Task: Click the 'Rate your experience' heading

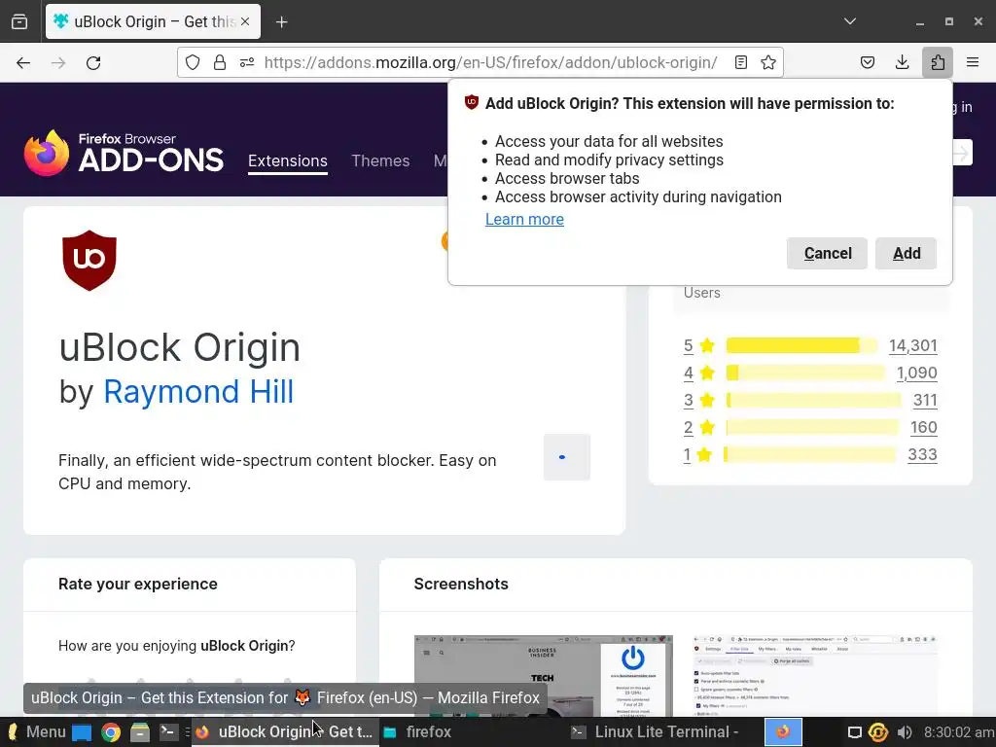Action: tap(138, 584)
